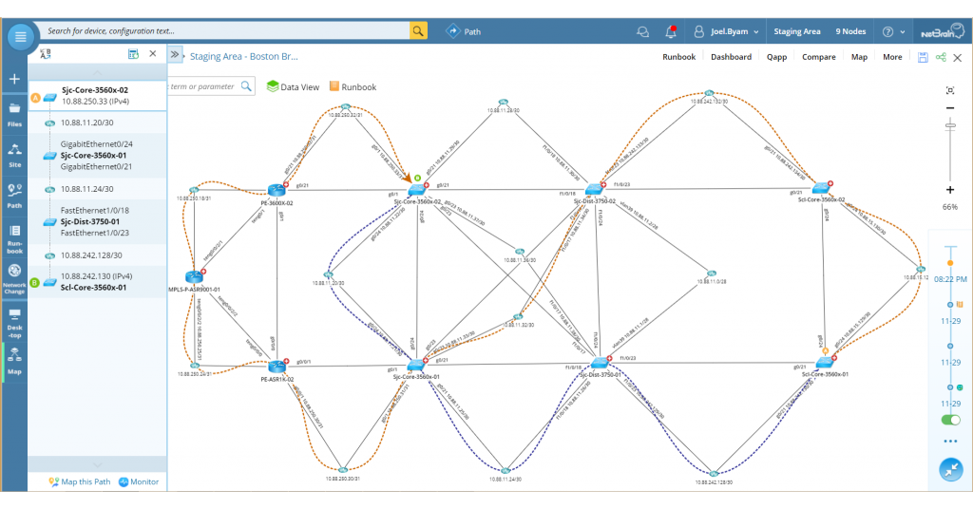Click the search device text field

pyautogui.click(x=226, y=31)
